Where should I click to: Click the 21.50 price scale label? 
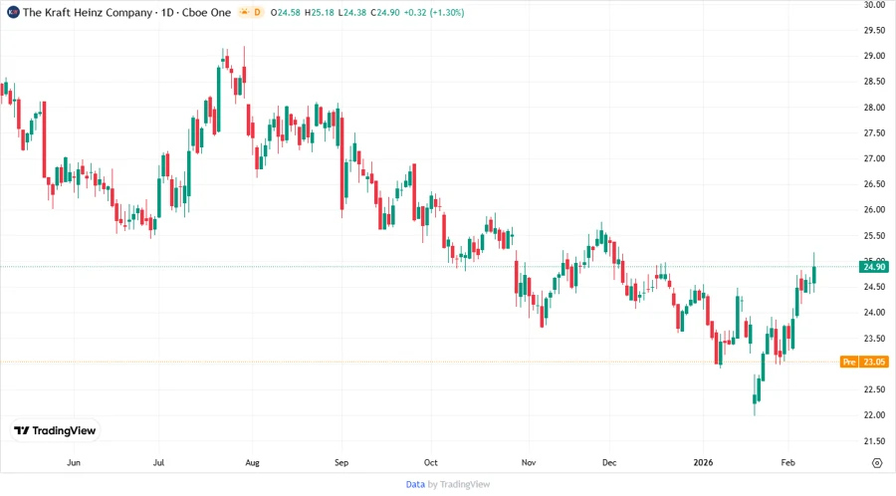click(874, 441)
